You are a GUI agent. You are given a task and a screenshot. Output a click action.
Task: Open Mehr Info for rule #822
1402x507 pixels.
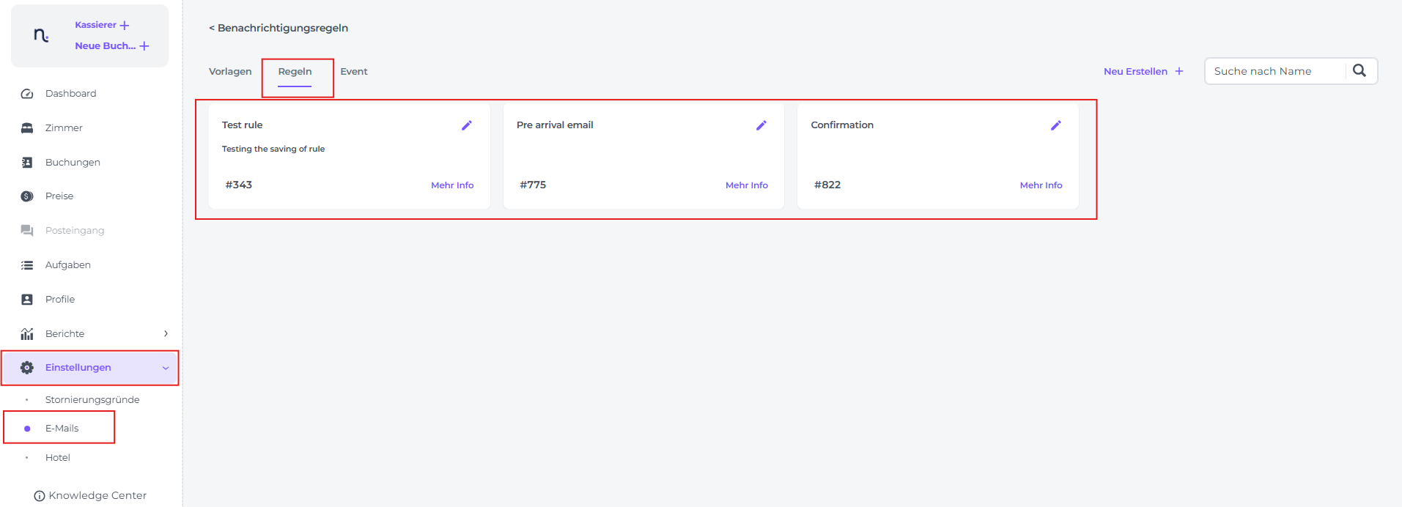click(x=1041, y=185)
